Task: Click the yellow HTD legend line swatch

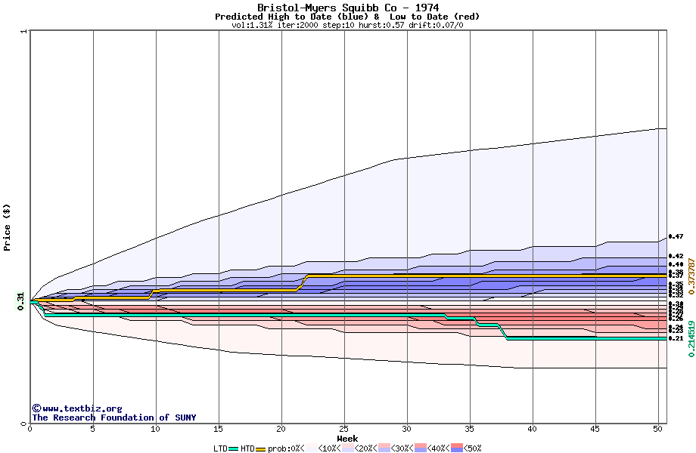Action: click(260, 449)
